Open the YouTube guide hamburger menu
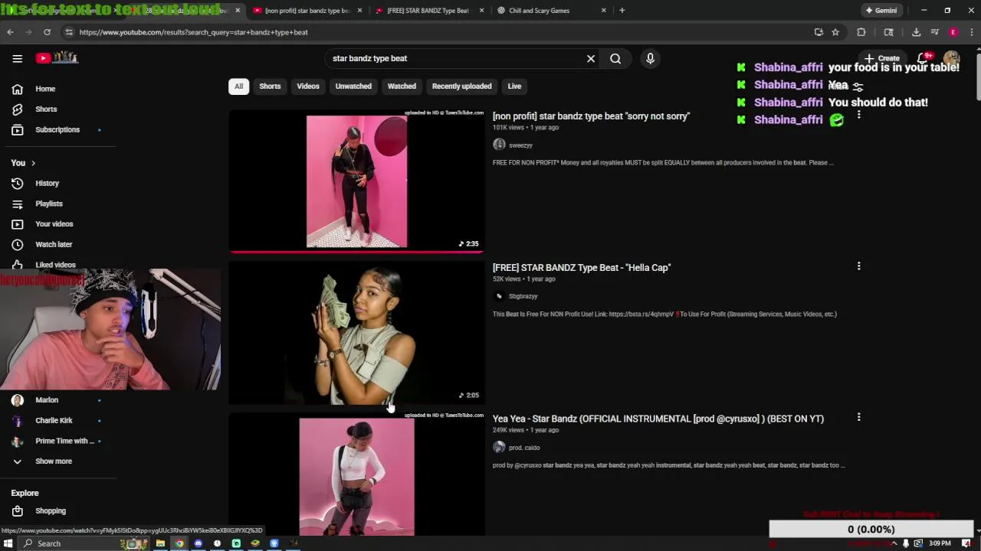 tap(17, 58)
